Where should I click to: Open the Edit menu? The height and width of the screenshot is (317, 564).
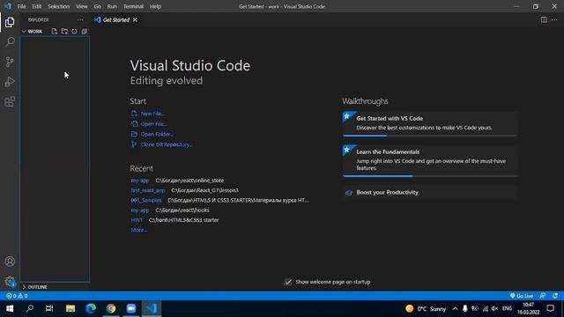coord(36,6)
